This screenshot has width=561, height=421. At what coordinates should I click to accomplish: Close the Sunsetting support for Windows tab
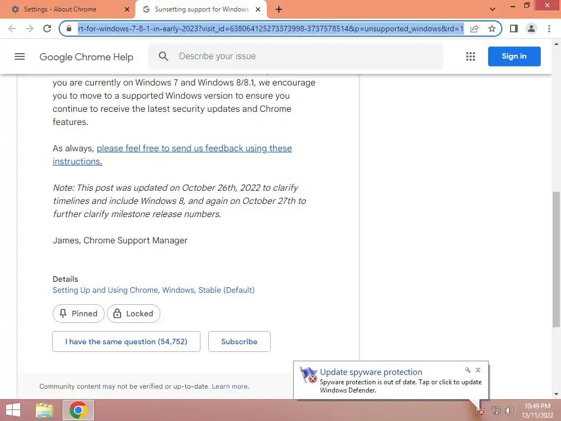(x=258, y=9)
